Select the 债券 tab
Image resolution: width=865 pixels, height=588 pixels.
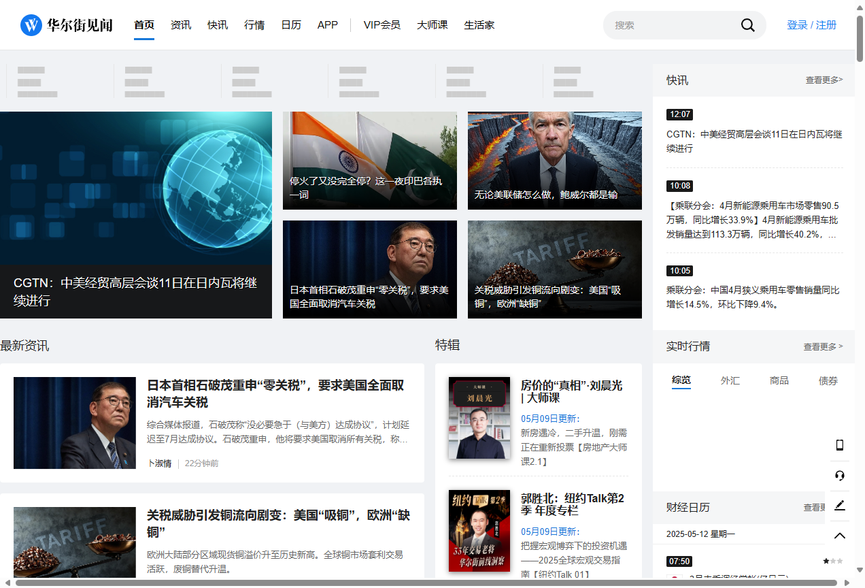tap(828, 380)
